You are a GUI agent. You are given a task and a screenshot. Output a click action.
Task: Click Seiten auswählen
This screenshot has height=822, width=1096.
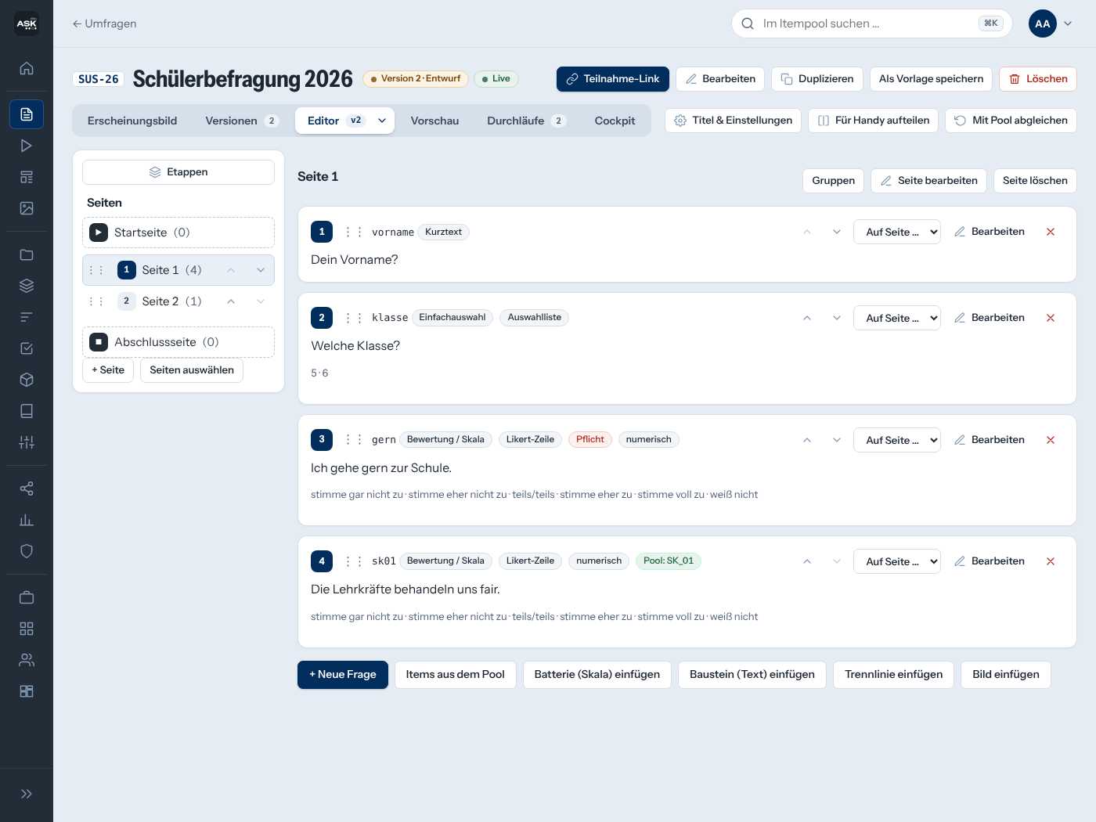click(x=192, y=370)
